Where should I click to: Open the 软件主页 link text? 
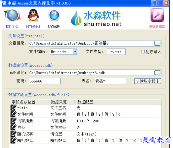click(x=12, y=26)
